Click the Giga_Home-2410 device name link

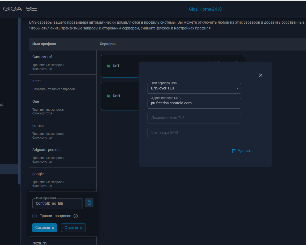point(205,9)
